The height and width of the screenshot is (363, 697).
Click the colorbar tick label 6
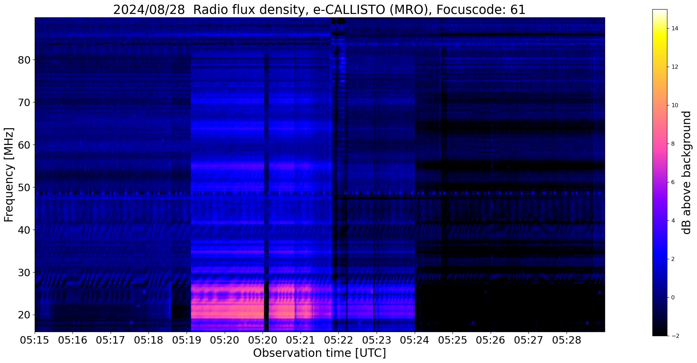coord(672,182)
